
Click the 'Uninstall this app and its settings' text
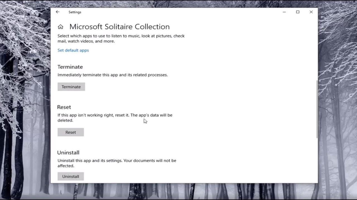click(x=117, y=163)
